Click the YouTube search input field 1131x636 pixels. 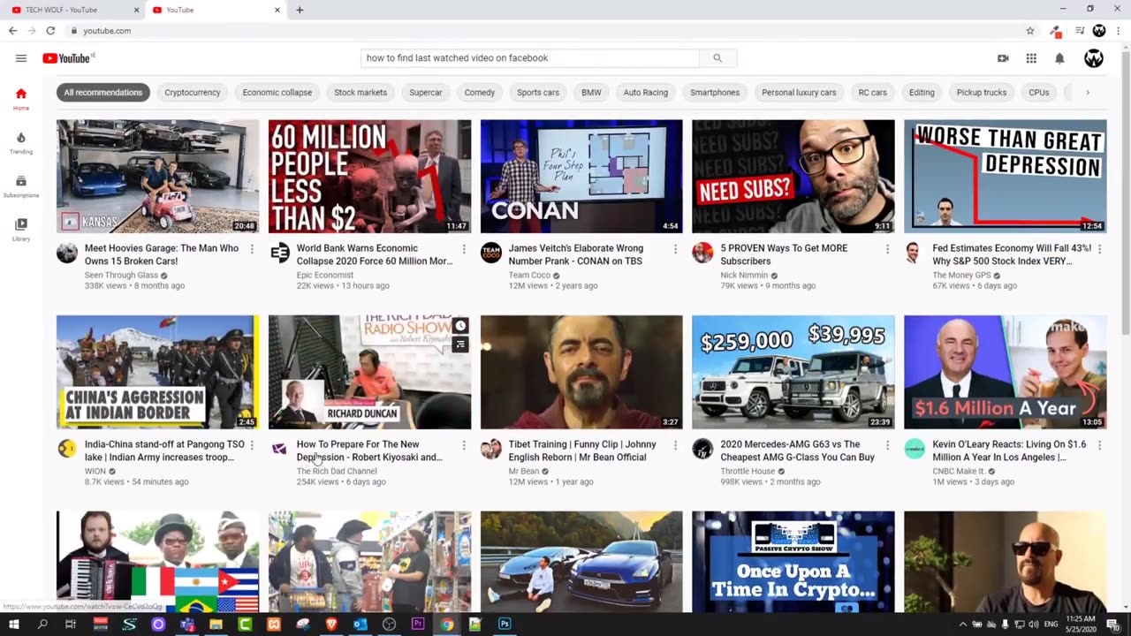pyautogui.click(x=530, y=58)
